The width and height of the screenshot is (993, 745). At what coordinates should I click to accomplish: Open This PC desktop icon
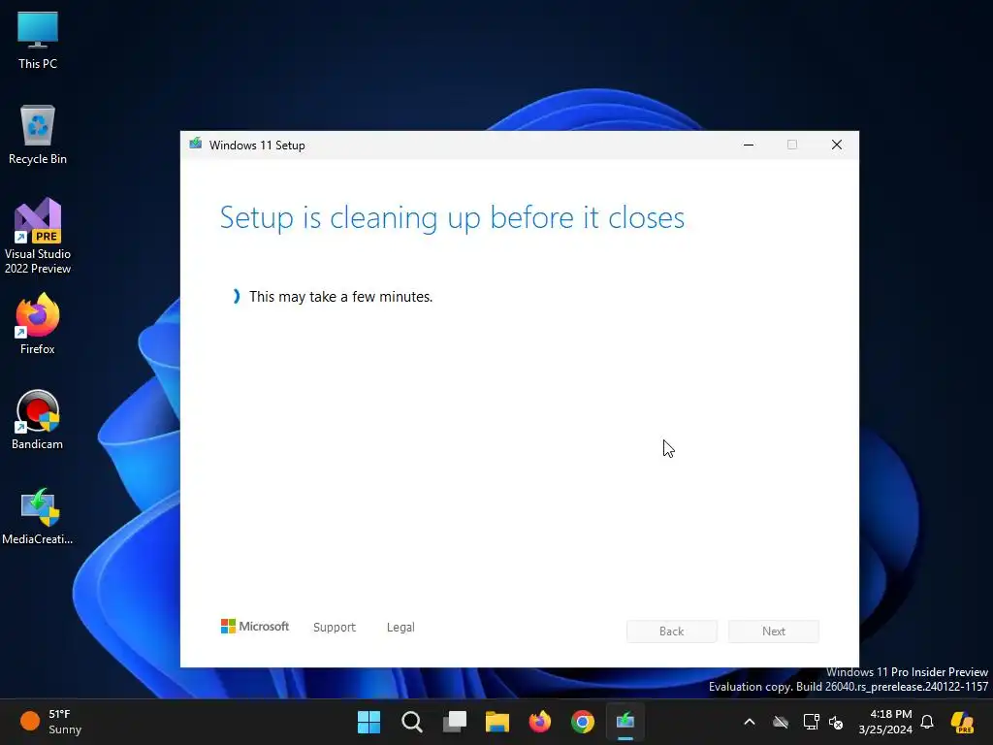point(38,40)
